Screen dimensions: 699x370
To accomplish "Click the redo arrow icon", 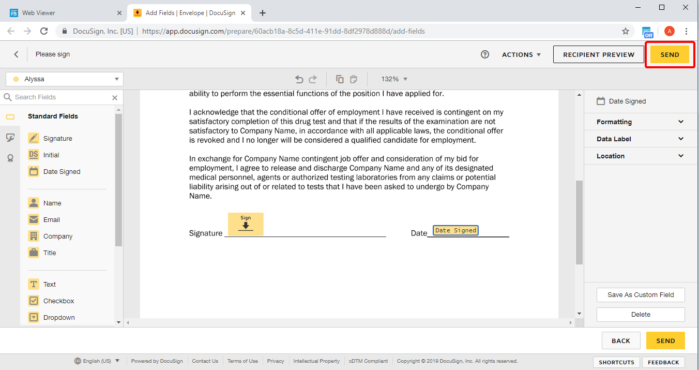I will click(x=312, y=79).
